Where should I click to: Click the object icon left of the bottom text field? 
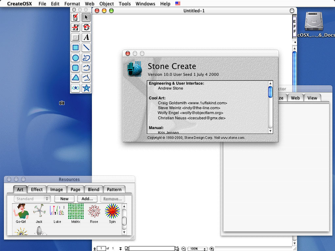127,248
